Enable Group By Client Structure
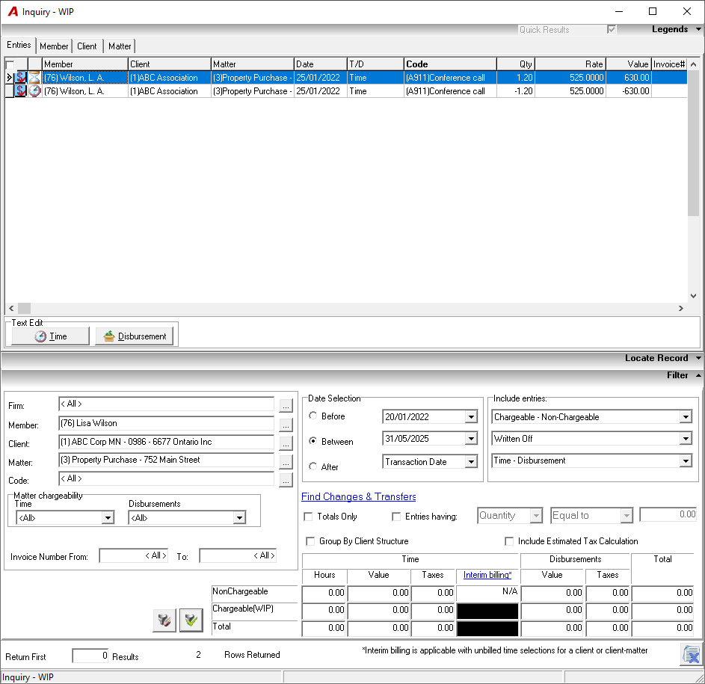The width and height of the screenshot is (705, 684). tap(310, 541)
